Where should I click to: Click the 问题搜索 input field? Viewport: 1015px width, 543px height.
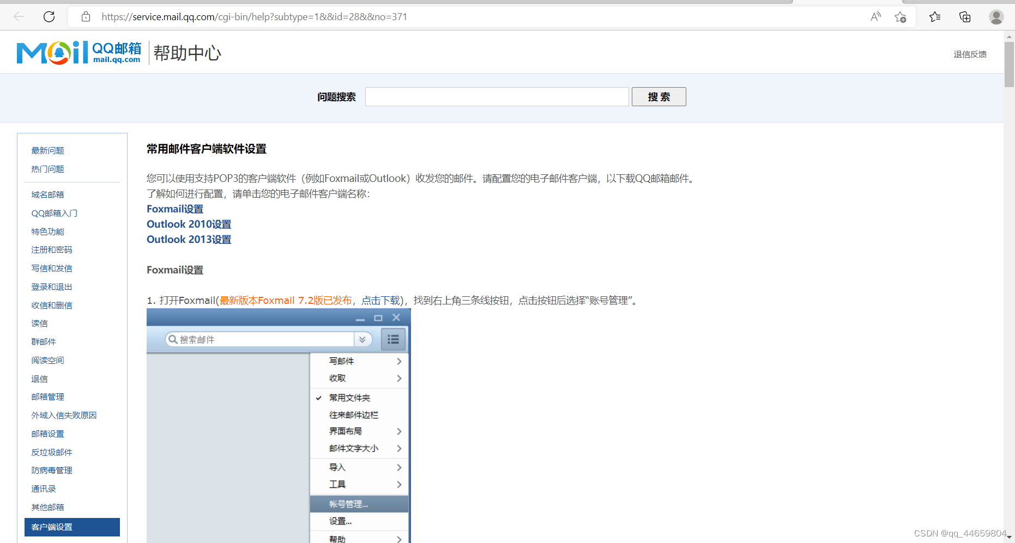497,97
